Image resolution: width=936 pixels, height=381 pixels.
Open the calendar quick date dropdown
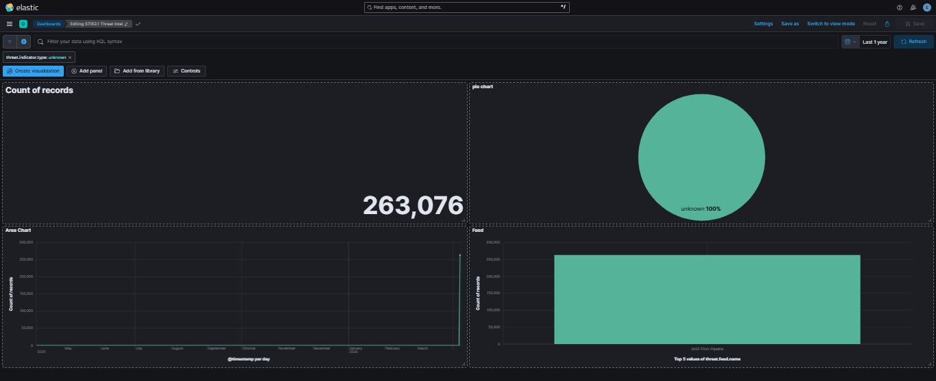coord(850,42)
